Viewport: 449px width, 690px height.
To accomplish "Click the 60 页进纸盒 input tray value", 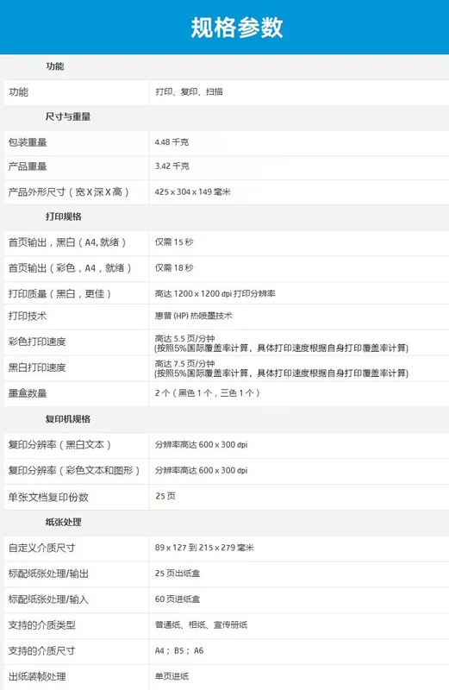I will [x=178, y=599].
